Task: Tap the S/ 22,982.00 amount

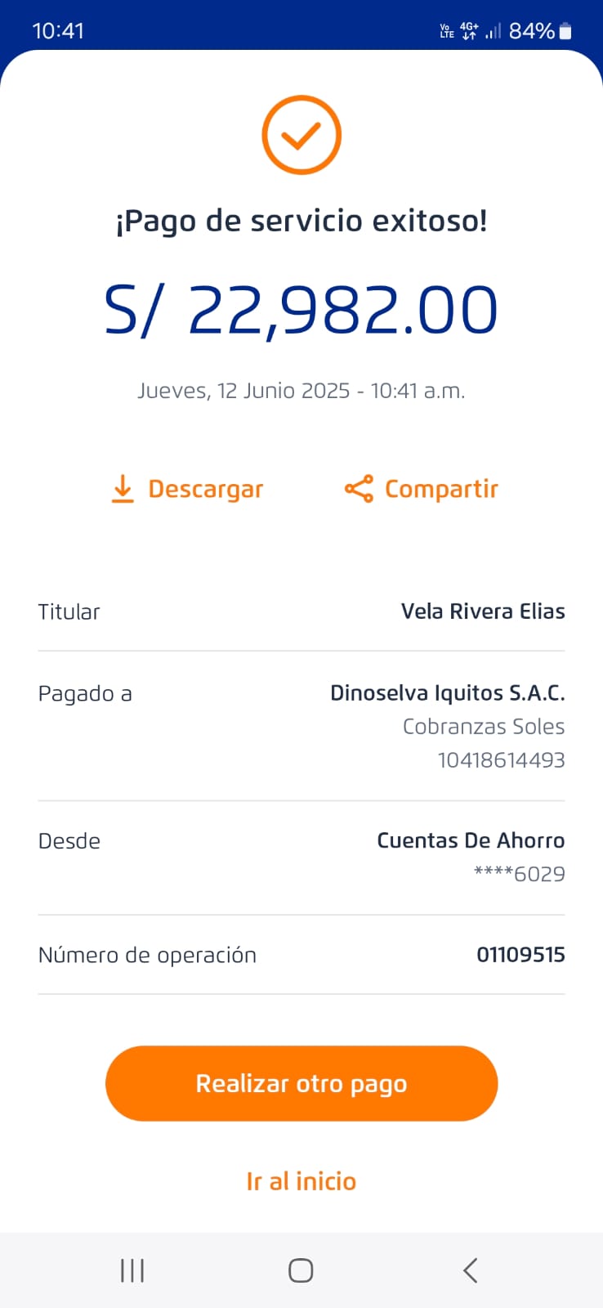Action: [301, 310]
